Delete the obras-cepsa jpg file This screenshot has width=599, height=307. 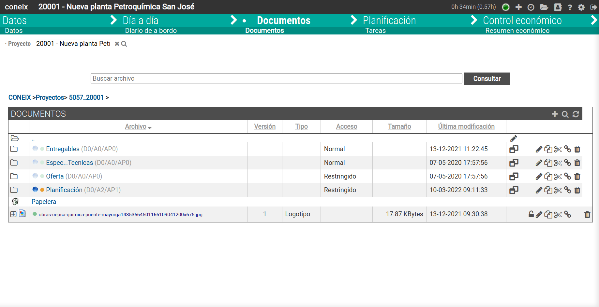(587, 214)
